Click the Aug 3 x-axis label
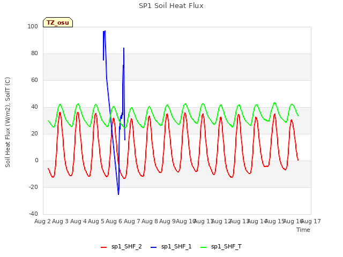The height and width of the screenshot is (257, 343). [x=61, y=221]
